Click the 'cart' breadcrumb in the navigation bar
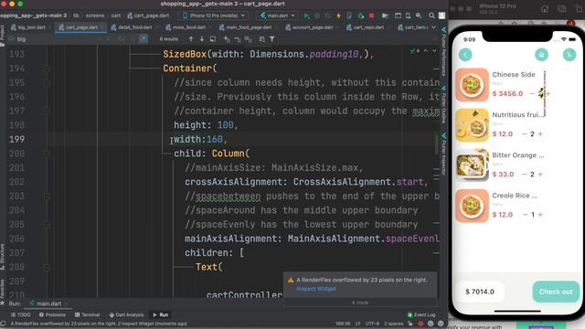 click(116, 16)
